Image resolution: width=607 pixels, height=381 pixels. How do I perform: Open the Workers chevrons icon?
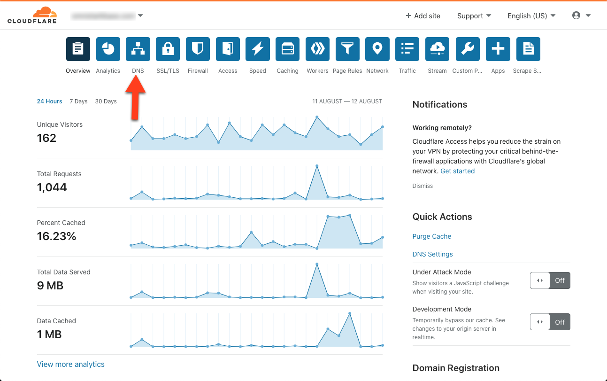317,49
